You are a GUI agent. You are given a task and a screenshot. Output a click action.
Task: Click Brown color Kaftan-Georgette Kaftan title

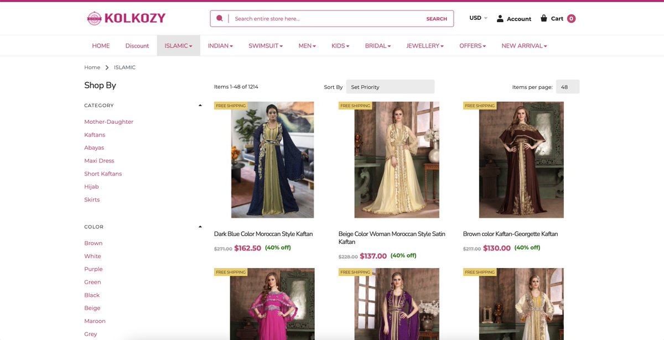(510, 234)
